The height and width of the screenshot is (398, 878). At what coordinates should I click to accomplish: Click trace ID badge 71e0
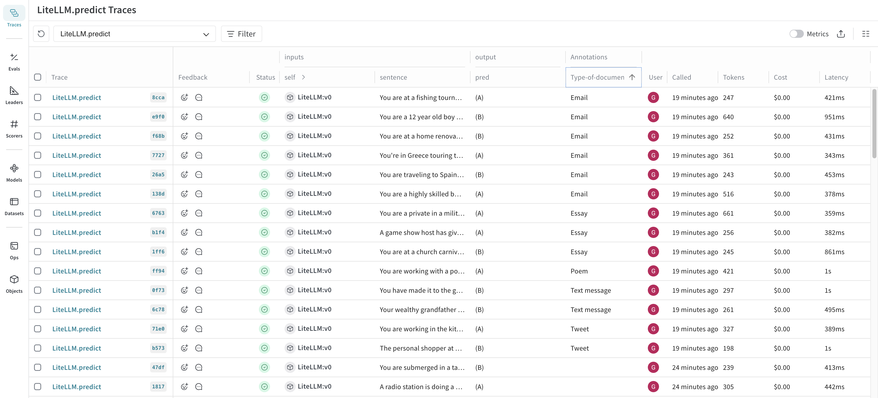pyautogui.click(x=158, y=329)
